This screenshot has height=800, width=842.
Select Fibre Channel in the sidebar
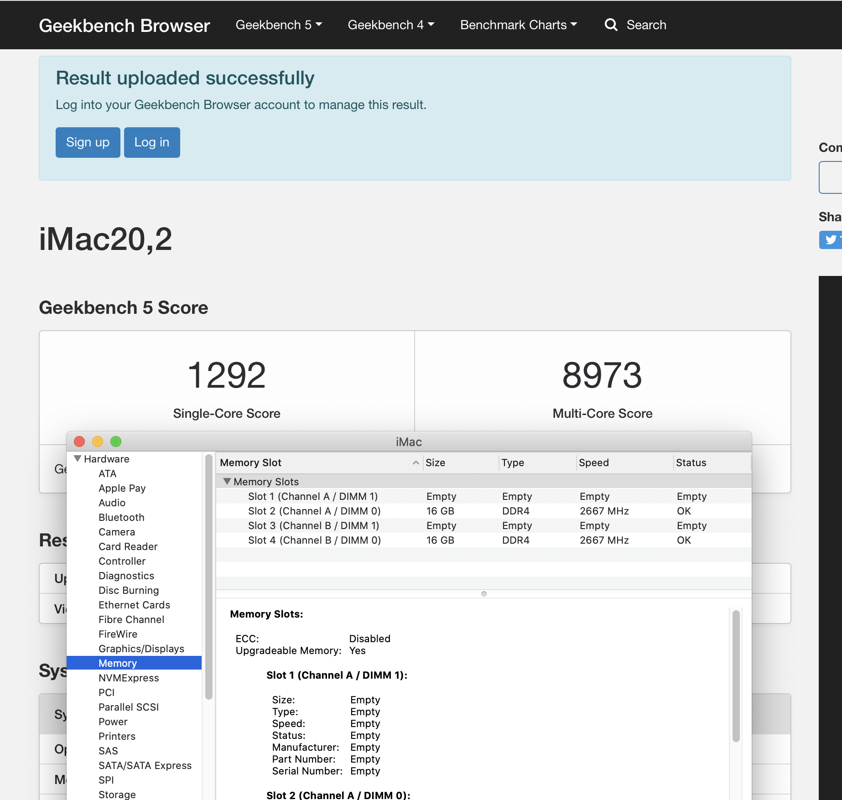[131, 619]
